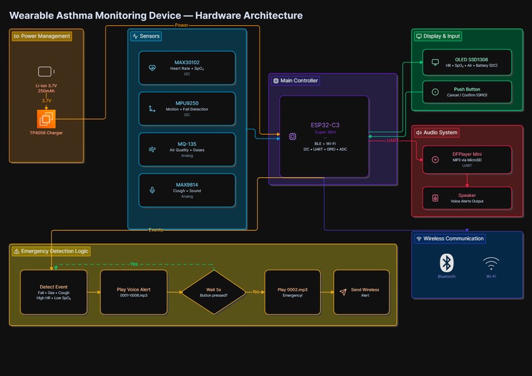Click the Display & Input group label

click(x=442, y=36)
